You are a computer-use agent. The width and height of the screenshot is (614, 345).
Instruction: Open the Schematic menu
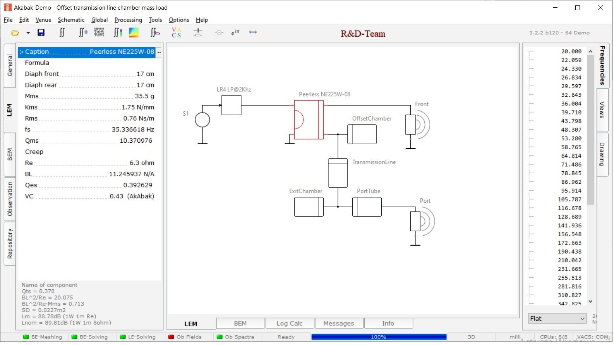[71, 20]
